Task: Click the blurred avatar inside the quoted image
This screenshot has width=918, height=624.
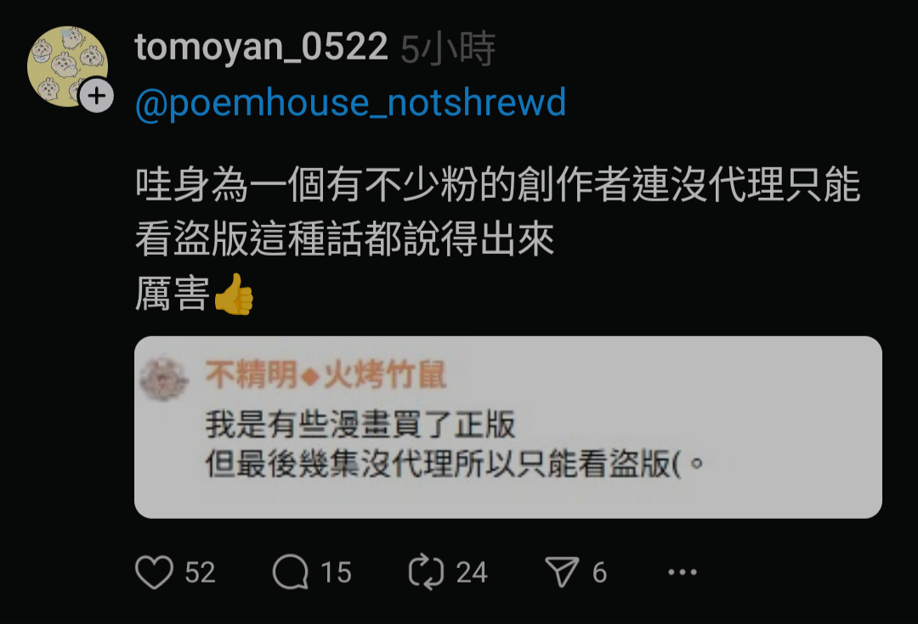Action: click(164, 377)
